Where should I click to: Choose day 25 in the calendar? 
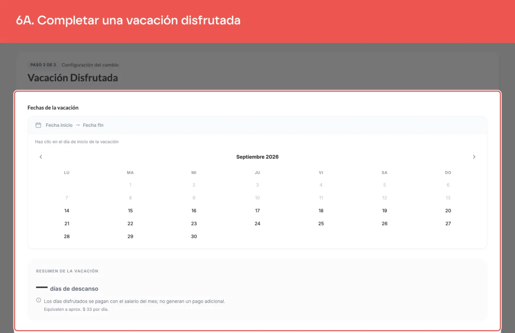[x=321, y=223]
